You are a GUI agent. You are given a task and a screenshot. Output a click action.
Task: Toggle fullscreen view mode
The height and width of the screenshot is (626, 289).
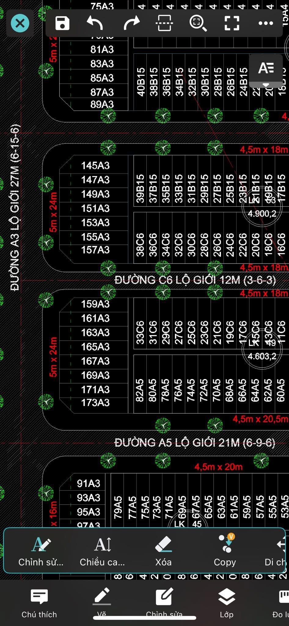(x=232, y=23)
